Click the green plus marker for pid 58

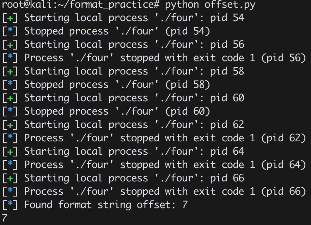tap(10, 72)
